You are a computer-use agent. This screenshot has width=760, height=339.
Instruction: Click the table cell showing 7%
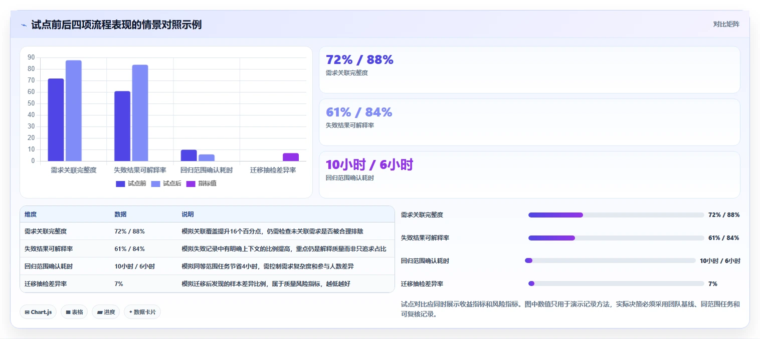pyautogui.click(x=119, y=284)
